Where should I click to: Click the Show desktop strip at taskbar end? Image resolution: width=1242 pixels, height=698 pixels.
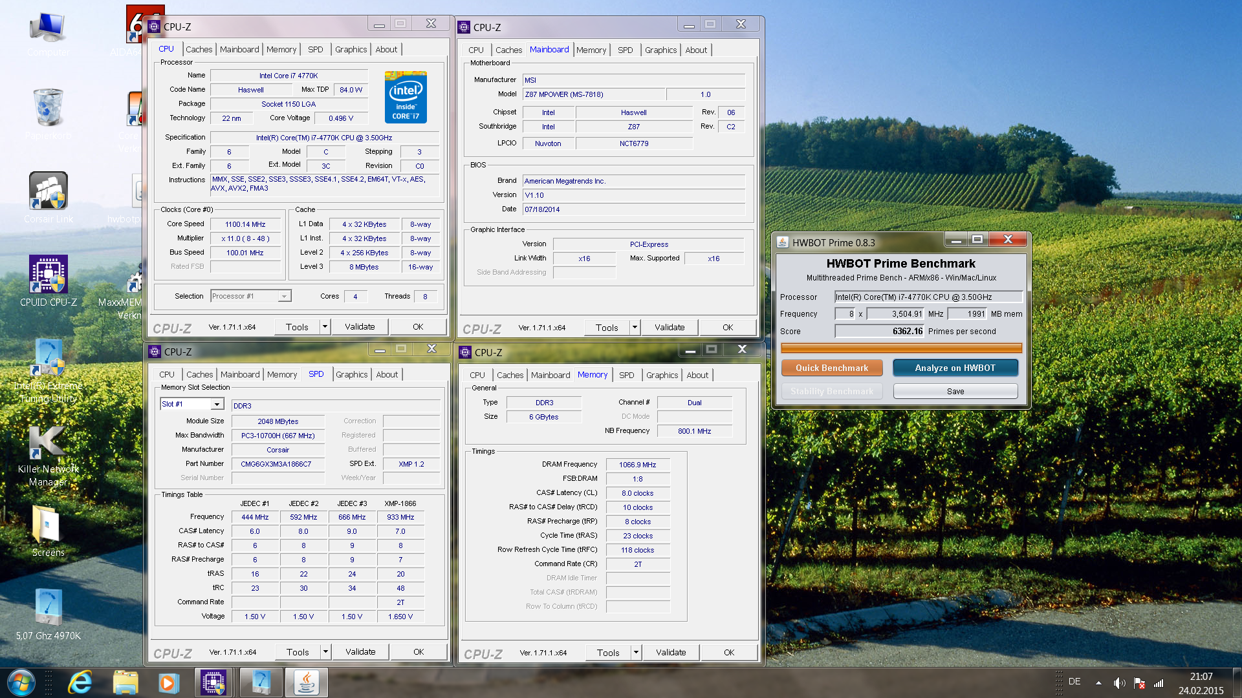tap(1237, 682)
